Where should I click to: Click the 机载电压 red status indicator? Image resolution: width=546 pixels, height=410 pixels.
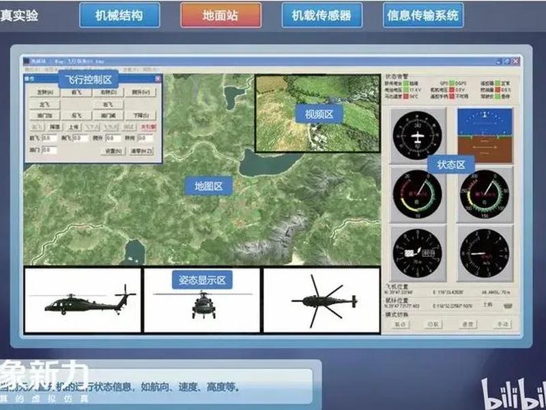[x=452, y=90]
